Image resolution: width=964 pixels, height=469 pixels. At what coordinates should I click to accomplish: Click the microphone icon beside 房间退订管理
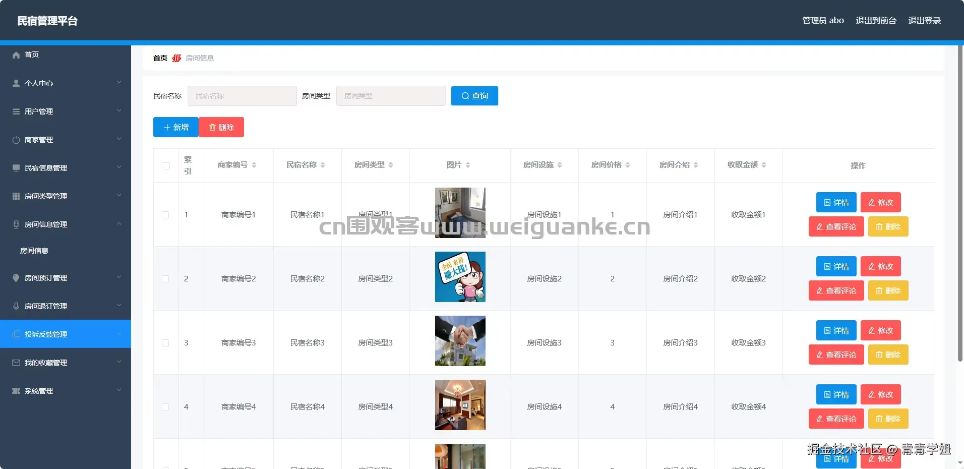click(16, 306)
